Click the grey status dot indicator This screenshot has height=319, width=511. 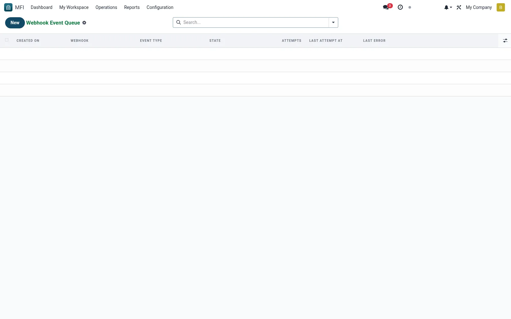coord(410,7)
